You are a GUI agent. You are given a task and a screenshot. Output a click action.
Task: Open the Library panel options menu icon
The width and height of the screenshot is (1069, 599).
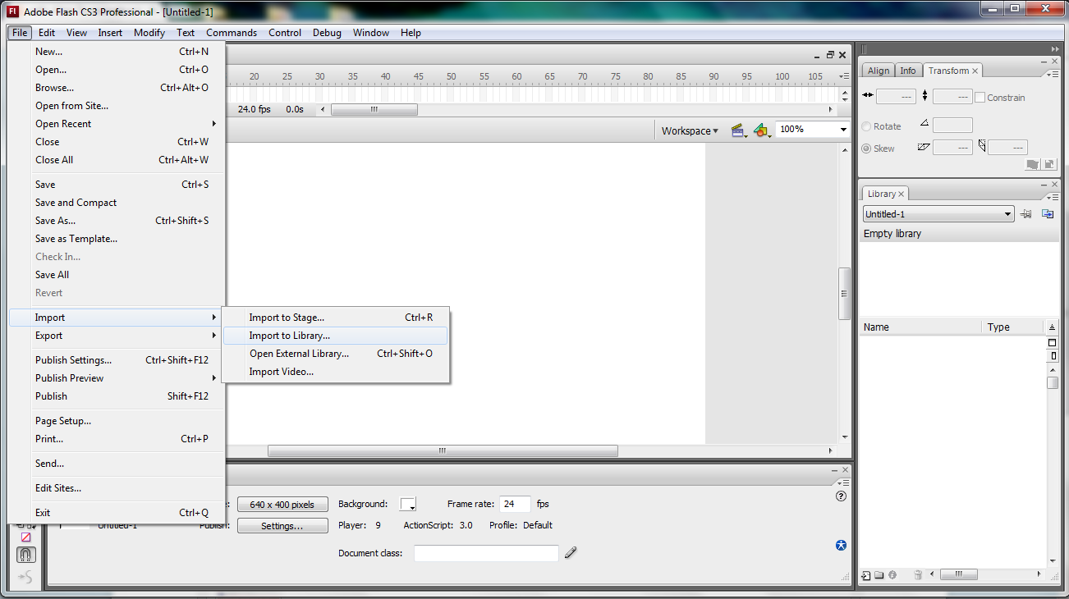pyautogui.click(x=1053, y=197)
